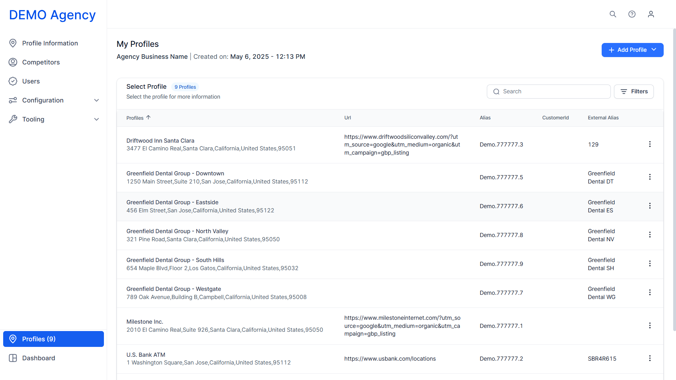Click the Filters button
The width and height of the screenshot is (676, 380).
click(x=634, y=92)
